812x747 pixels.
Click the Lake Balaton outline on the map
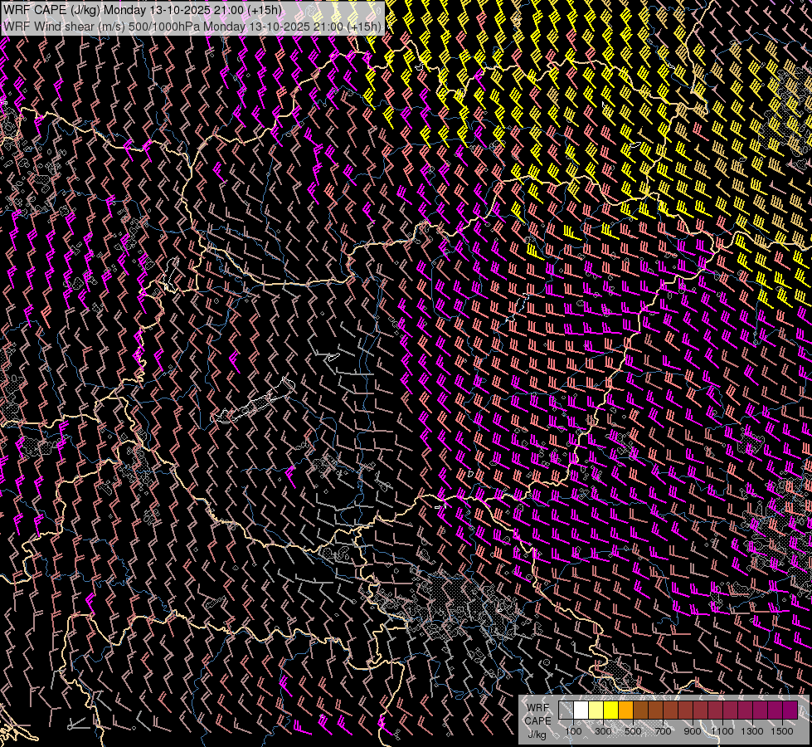point(253,401)
